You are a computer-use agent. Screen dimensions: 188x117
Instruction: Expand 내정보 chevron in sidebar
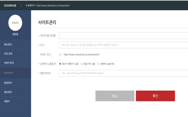(x=26, y=101)
